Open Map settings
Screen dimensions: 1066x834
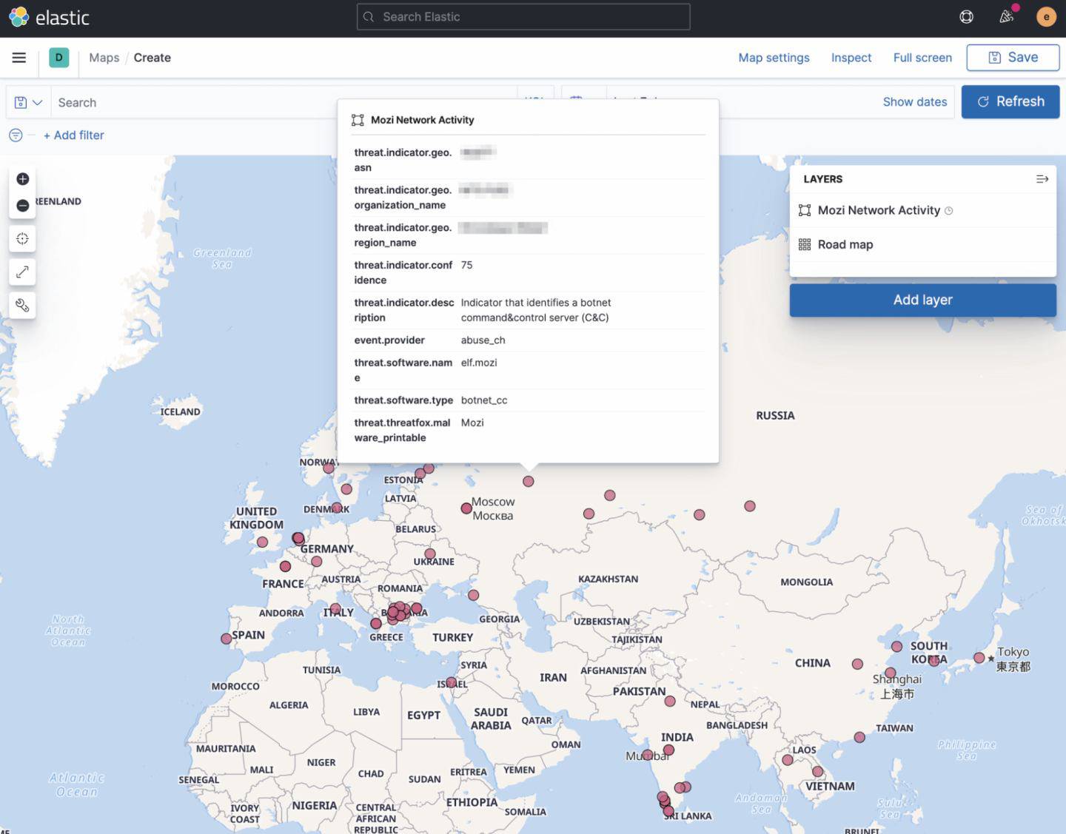click(x=774, y=57)
